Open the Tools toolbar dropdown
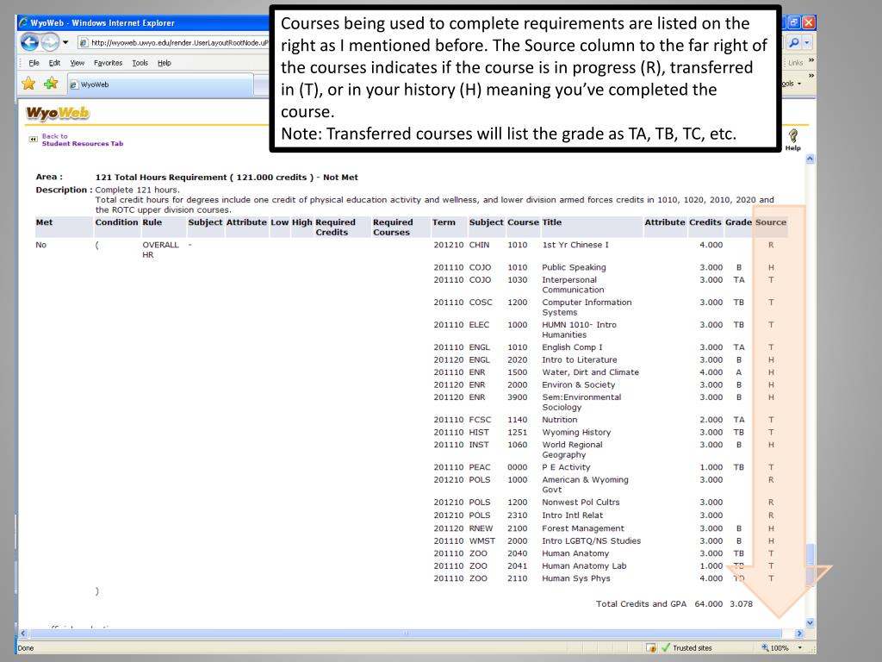Image resolution: width=882 pixels, height=662 pixels. pyautogui.click(x=792, y=84)
